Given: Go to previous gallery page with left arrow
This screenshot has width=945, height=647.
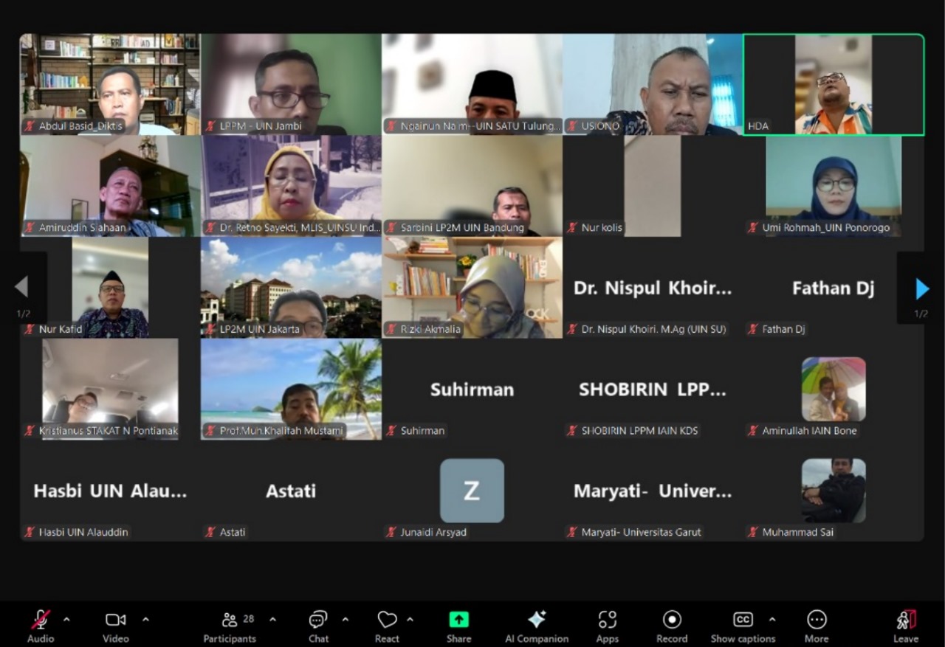Looking at the screenshot, I should [x=22, y=288].
